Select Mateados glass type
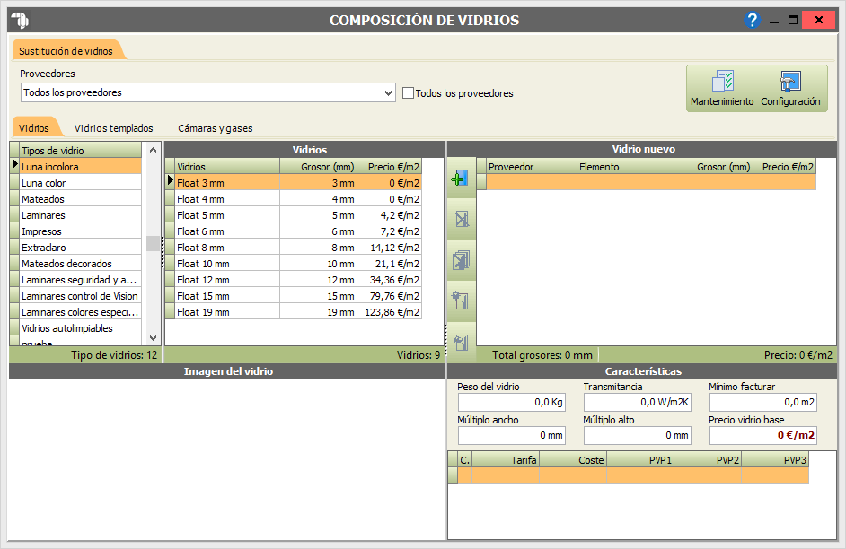 click(81, 199)
